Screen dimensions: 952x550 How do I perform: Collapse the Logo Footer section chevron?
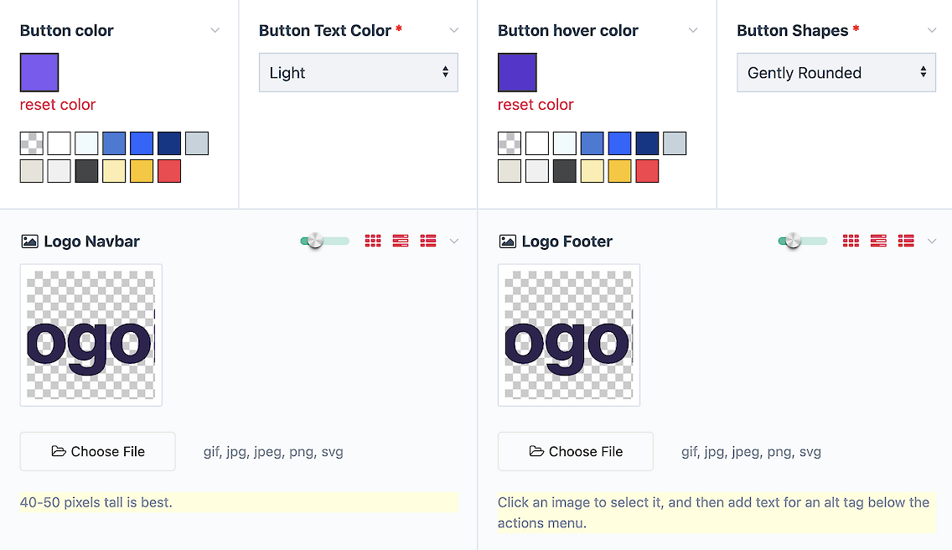click(x=932, y=241)
